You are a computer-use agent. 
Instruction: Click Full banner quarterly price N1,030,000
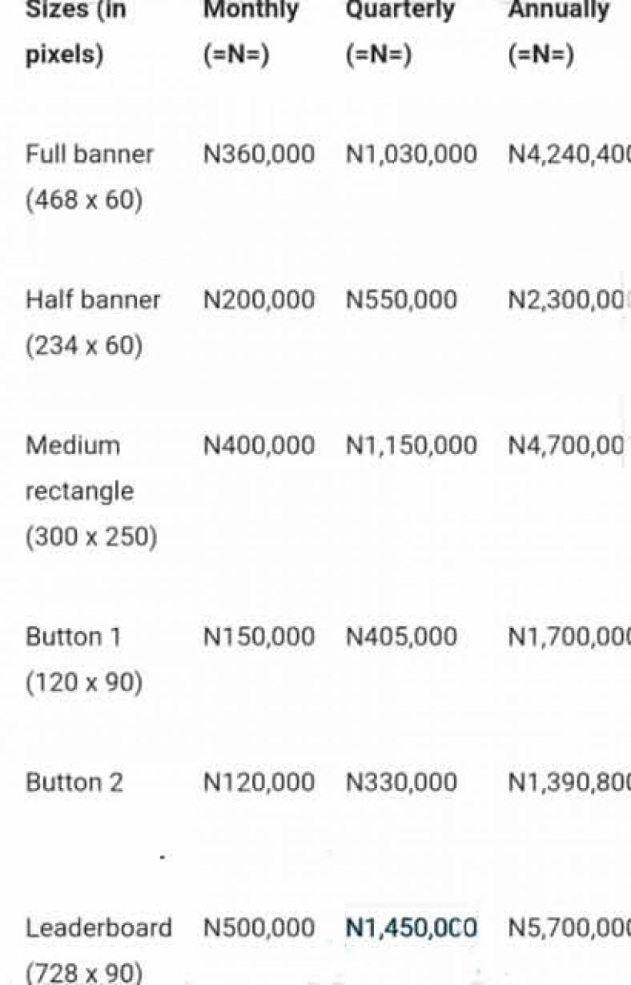pos(412,153)
